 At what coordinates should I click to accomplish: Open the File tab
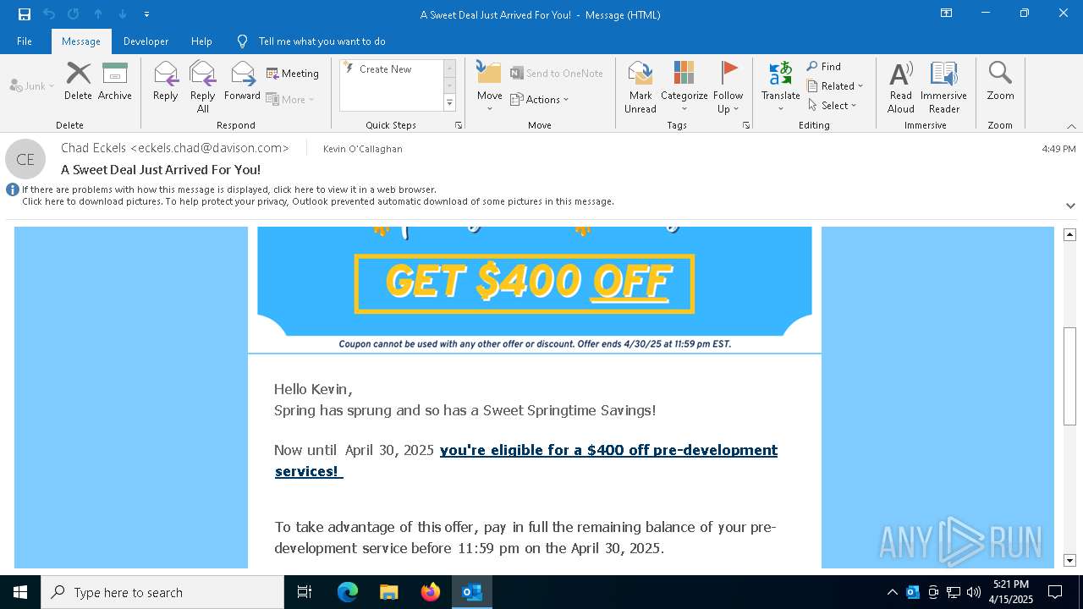25,41
